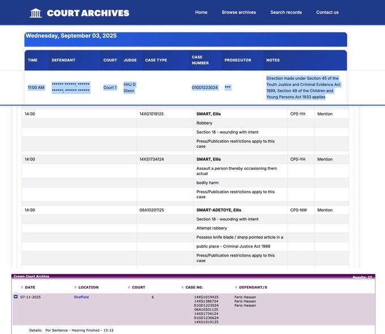Screen dimensions: 385x334
Task: Go to Browse archives
Action: (239, 12)
